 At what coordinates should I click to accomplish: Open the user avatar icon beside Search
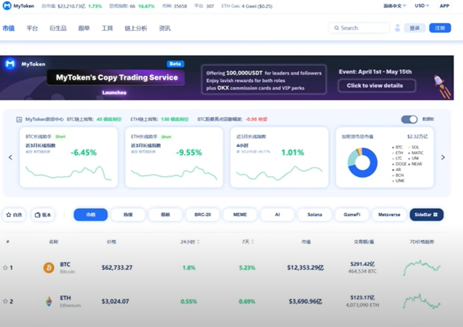[397, 28]
